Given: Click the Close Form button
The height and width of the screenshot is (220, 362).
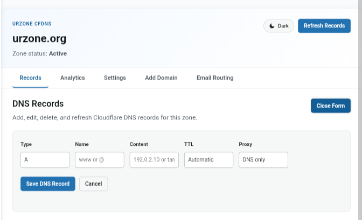Looking at the screenshot, I should coord(331,106).
